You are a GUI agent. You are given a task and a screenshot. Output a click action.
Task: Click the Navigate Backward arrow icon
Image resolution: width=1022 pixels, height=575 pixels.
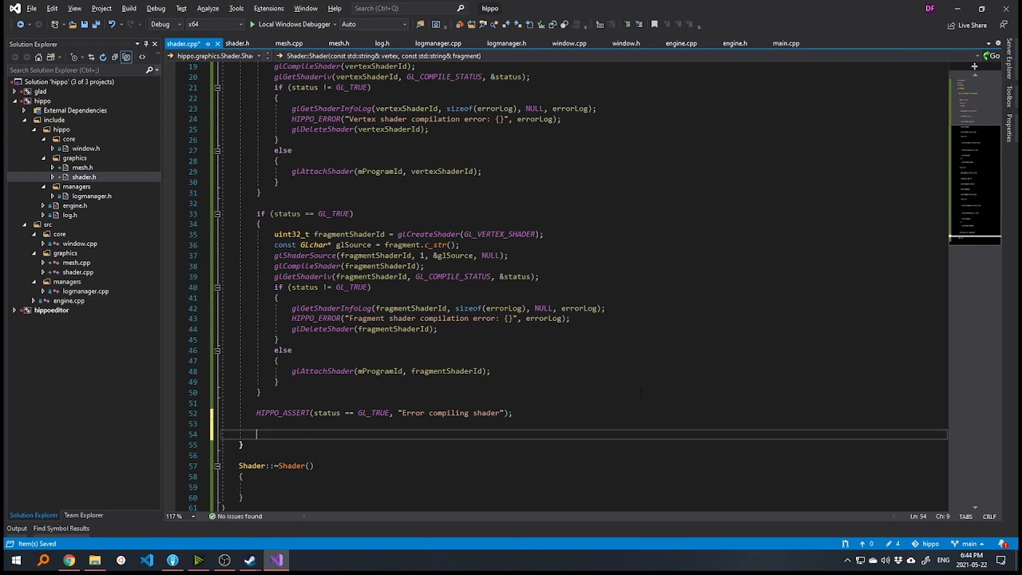coord(20,24)
